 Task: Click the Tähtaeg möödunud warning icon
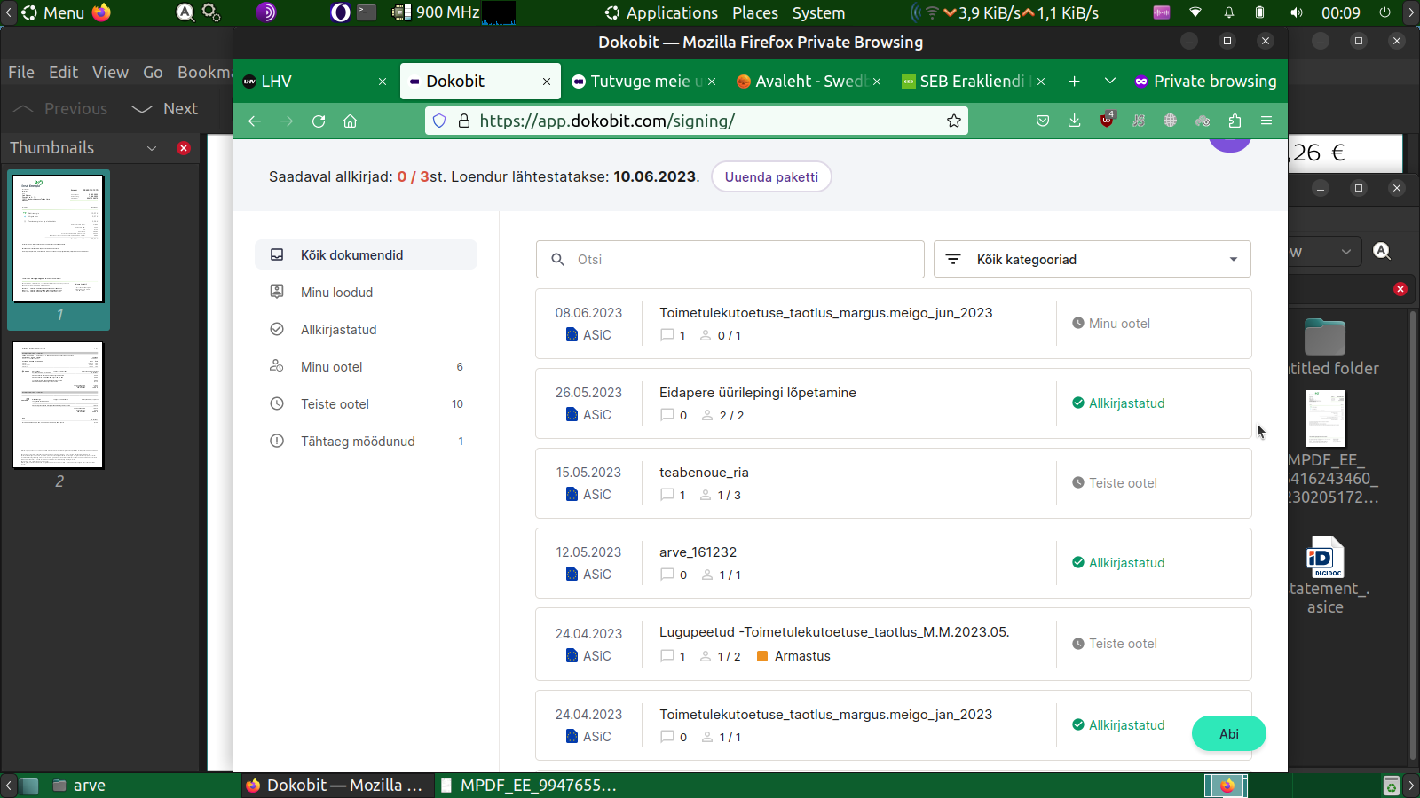coord(277,442)
